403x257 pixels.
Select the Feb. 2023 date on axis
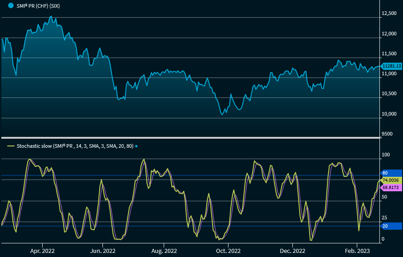pos(357,250)
